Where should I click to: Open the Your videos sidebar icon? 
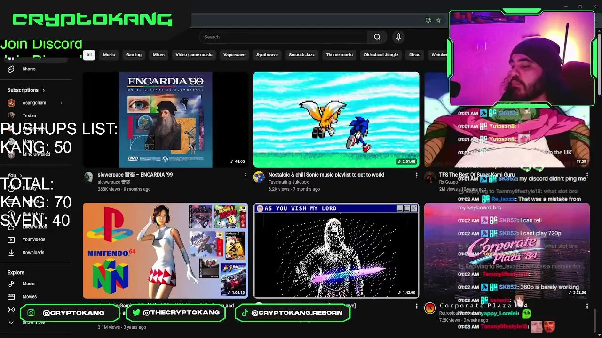tap(11, 239)
